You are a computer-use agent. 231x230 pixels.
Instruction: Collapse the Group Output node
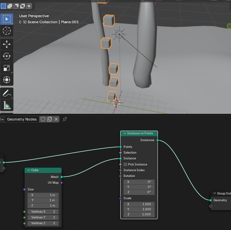point(214,194)
